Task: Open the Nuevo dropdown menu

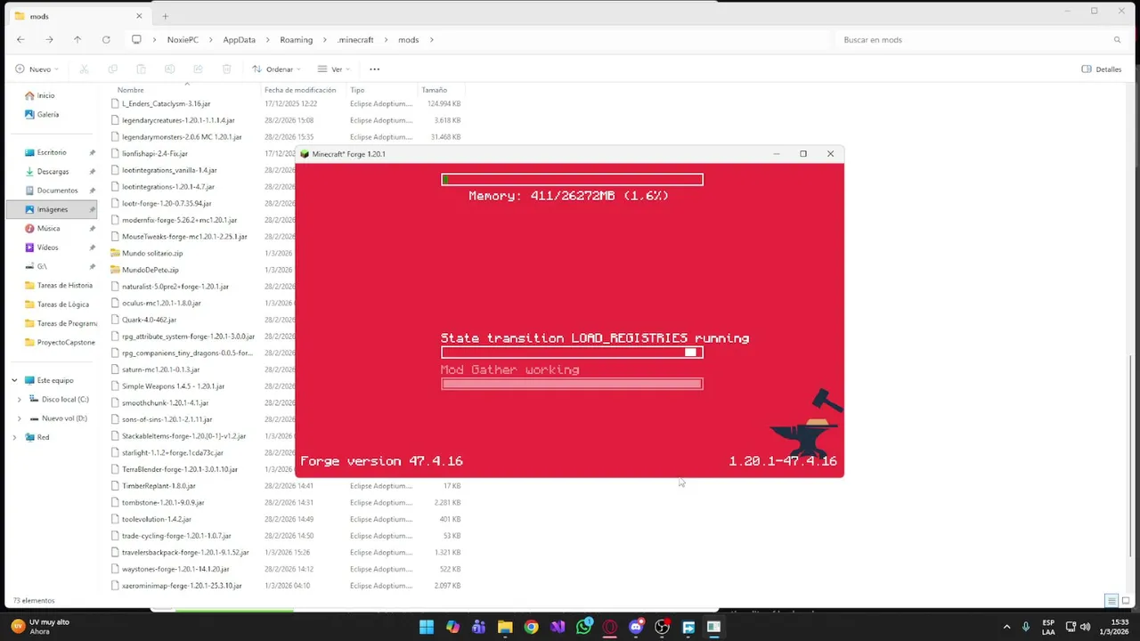Action: click(37, 69)
